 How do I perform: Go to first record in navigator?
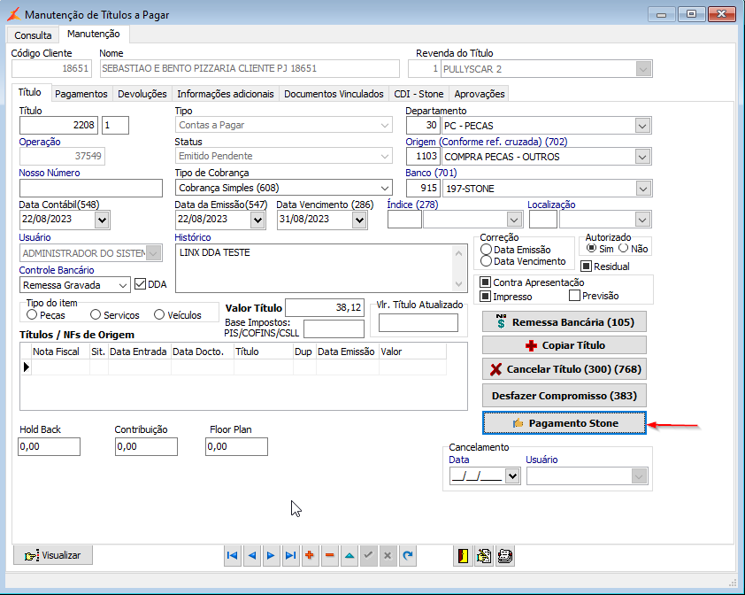(x=232, y=556)
